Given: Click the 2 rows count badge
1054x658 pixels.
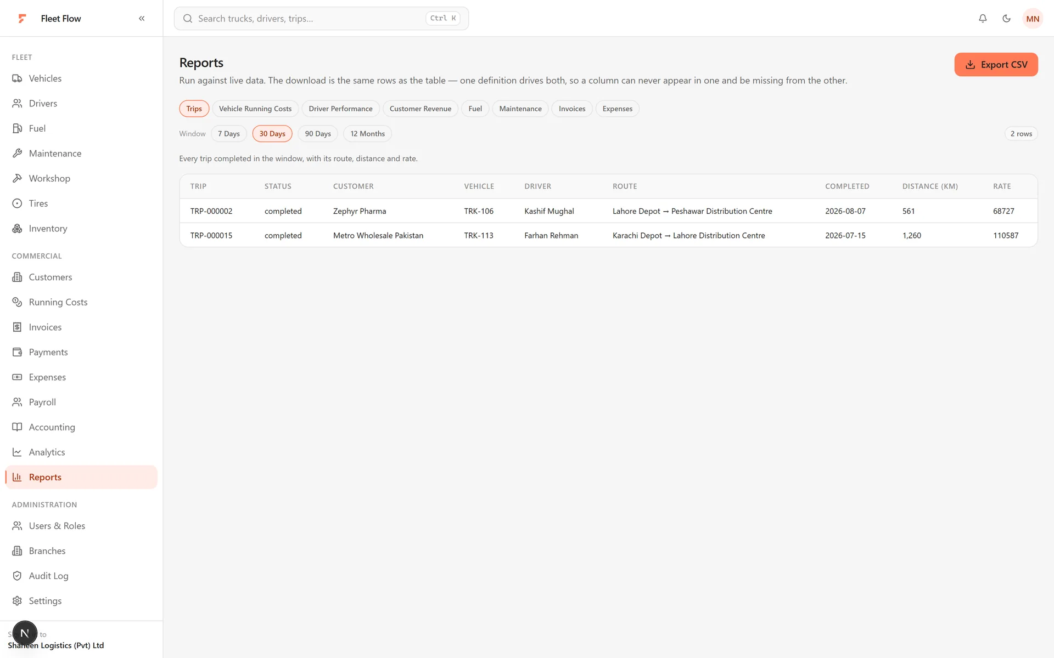Looking at the screenshot, I should (1021, 134).
